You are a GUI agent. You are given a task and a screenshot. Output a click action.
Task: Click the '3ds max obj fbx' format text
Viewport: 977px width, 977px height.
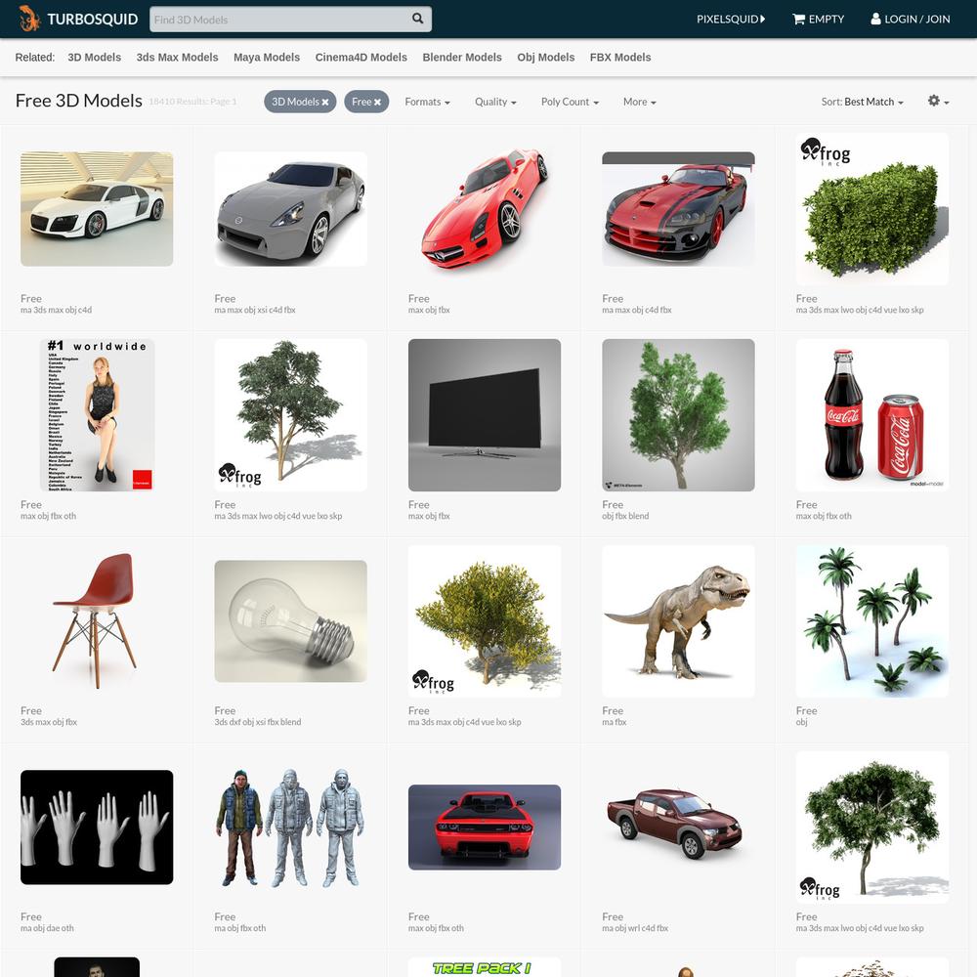coord(49,722)
